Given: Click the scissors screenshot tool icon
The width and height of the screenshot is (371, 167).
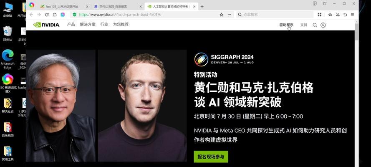Looking at the screenshot, I should (x=338, y=15).
